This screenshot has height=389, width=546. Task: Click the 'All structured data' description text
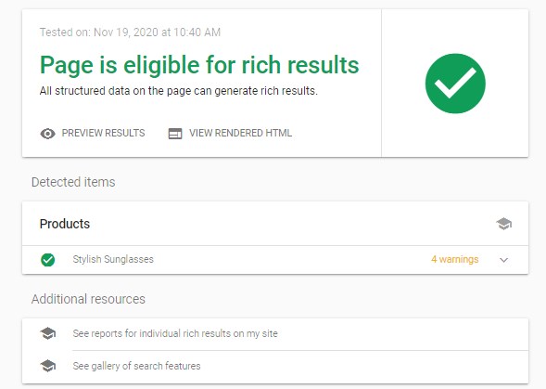tap(179, 91)
